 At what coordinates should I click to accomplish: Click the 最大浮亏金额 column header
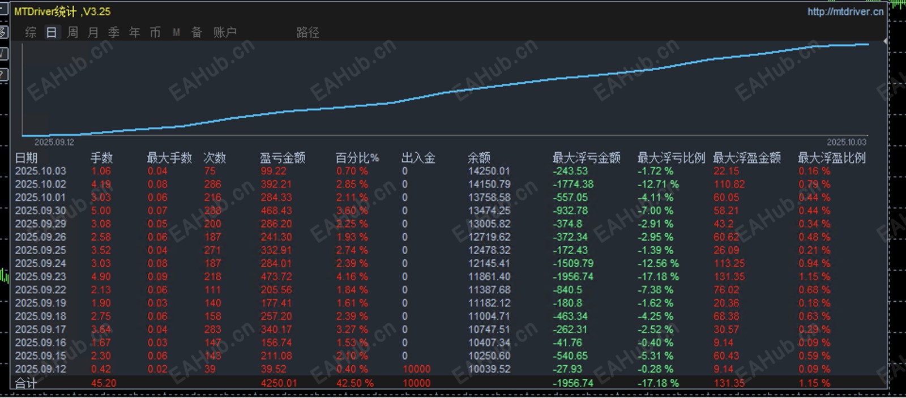click(x=587, y=158)
